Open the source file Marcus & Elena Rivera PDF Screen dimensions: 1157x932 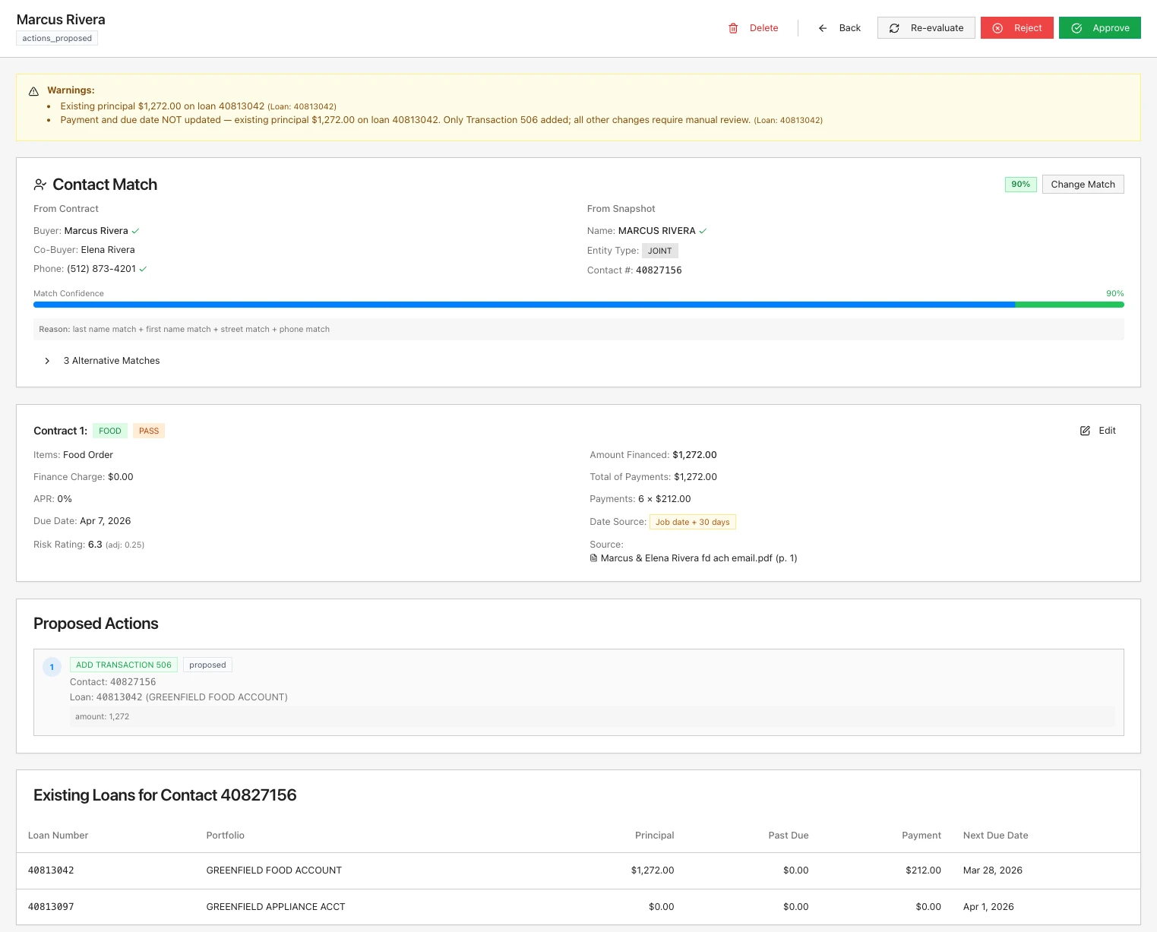pyautogui.click(x=698, y=558)
